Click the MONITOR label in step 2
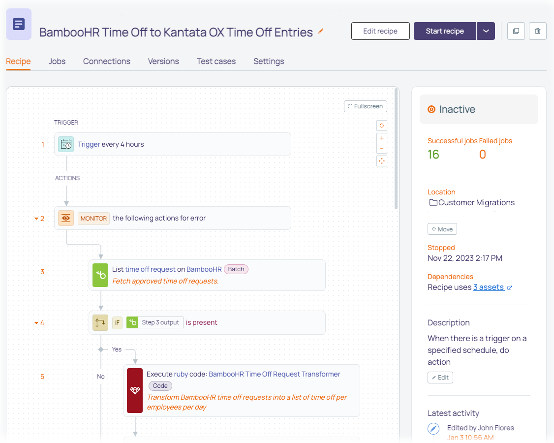 93,219
